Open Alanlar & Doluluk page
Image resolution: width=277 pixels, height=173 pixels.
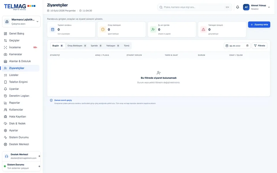pyautogui.click(x=20, y=61)
